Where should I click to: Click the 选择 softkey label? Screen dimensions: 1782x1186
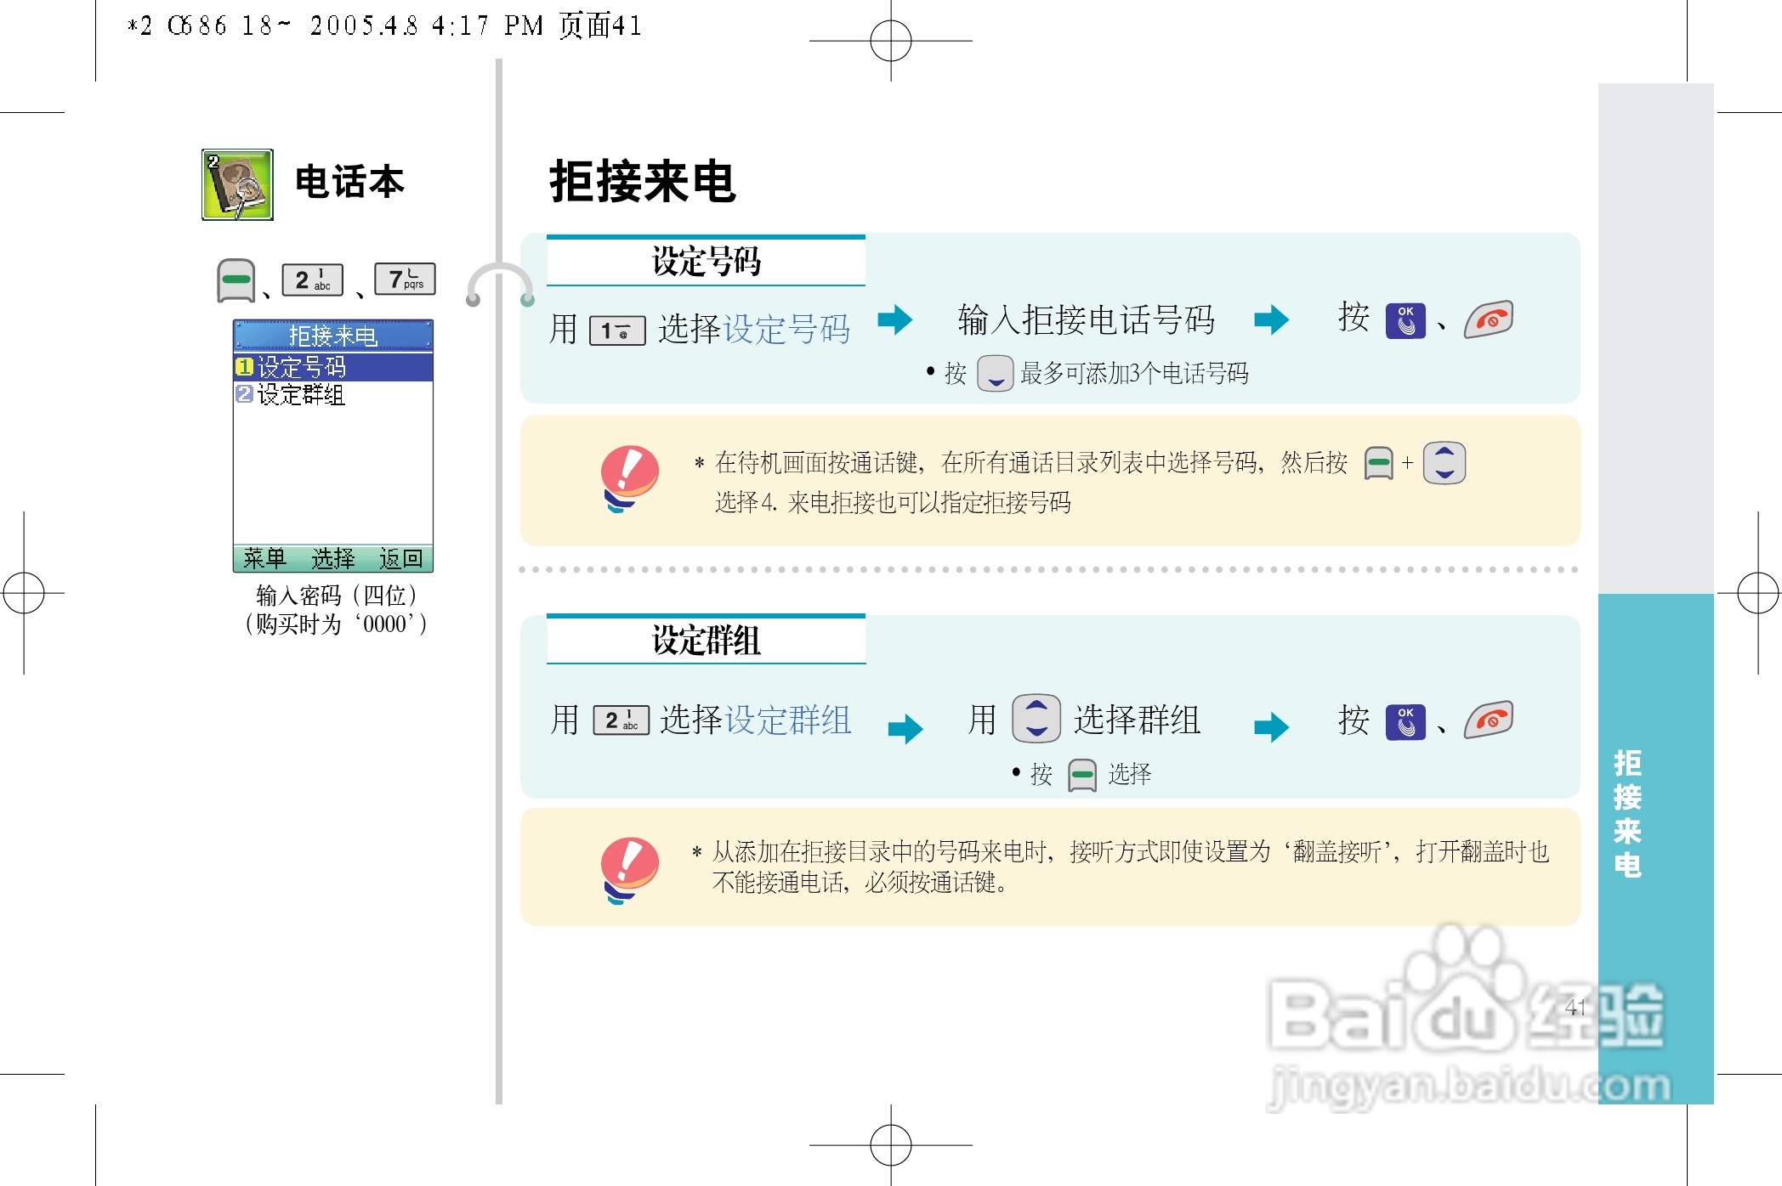(333, 558)
